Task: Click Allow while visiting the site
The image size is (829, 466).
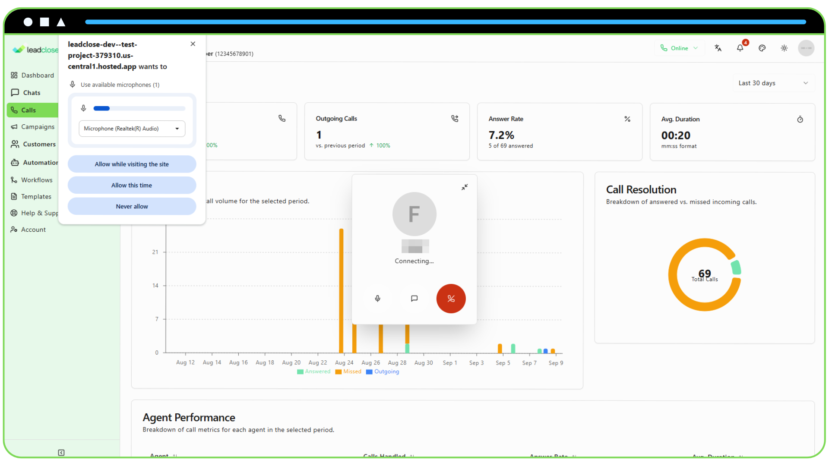Action: [x=132, y=164]
